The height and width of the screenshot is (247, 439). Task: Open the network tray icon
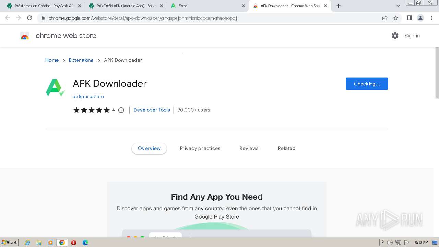pos(398,243)
